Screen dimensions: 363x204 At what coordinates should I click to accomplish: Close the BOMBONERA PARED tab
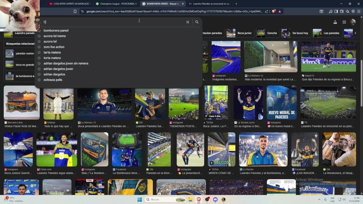click(183, 4)
